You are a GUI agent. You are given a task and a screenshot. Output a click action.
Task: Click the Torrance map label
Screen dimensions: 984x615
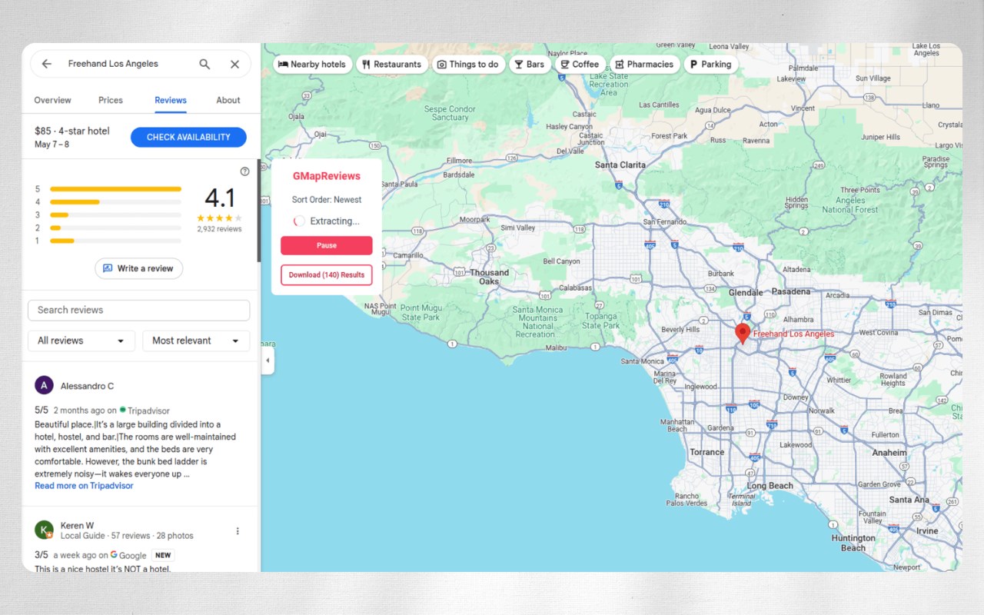pyautogui.click(x=706, y=452)
